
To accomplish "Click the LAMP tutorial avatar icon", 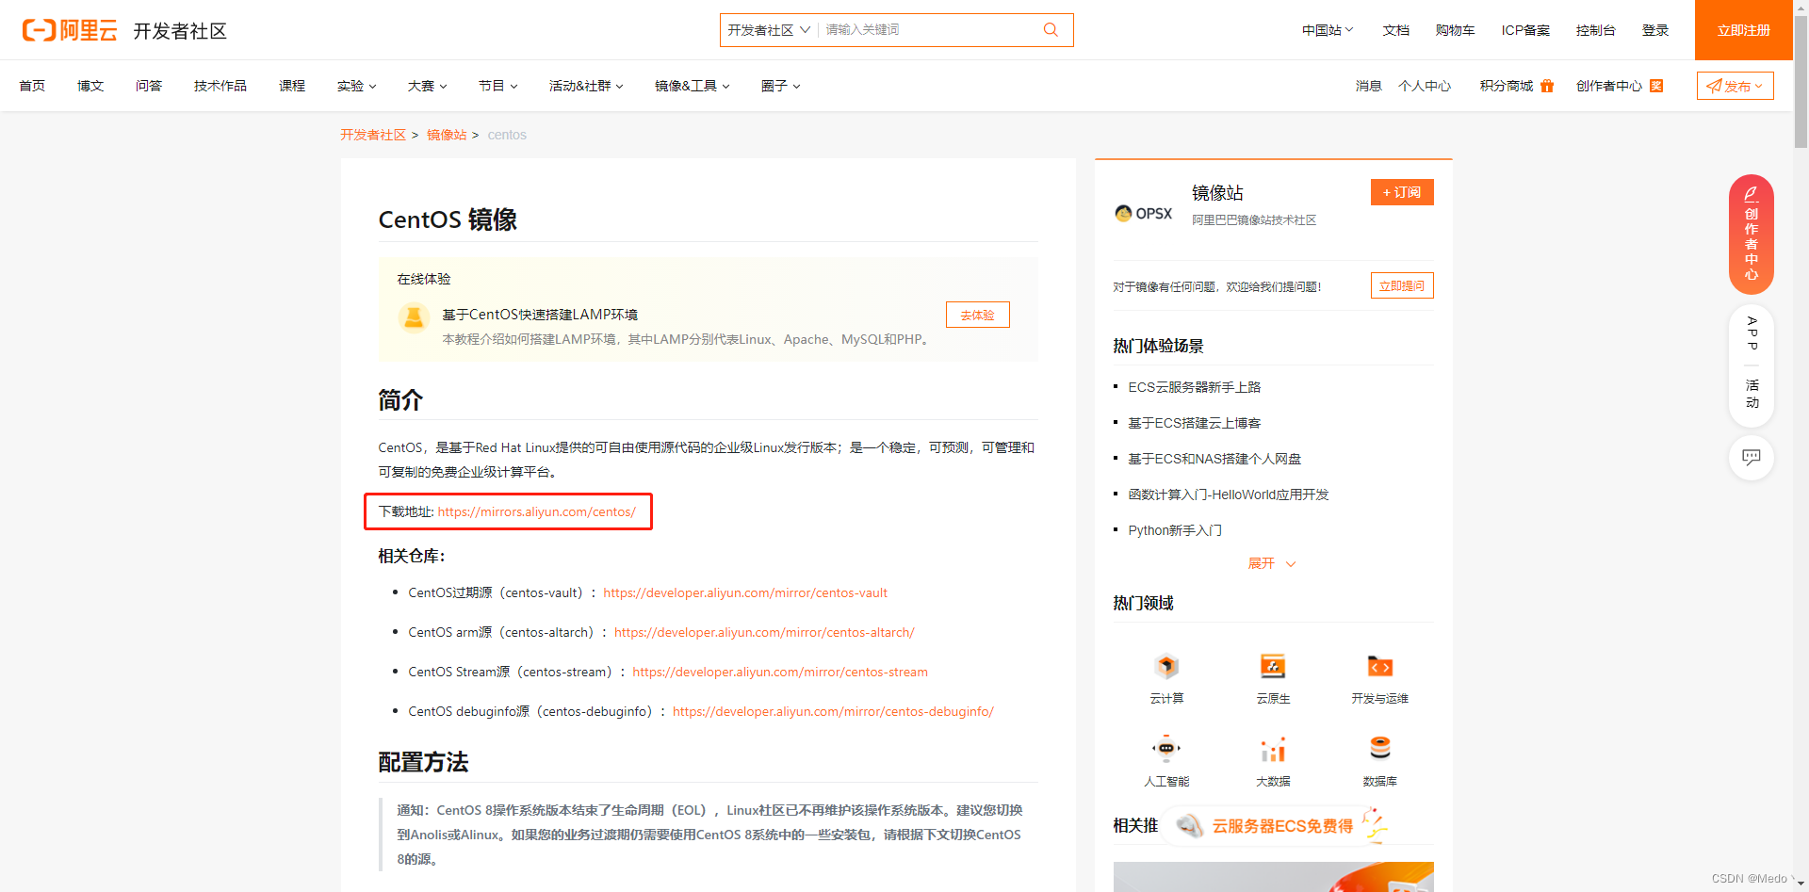I will point(413,318).
